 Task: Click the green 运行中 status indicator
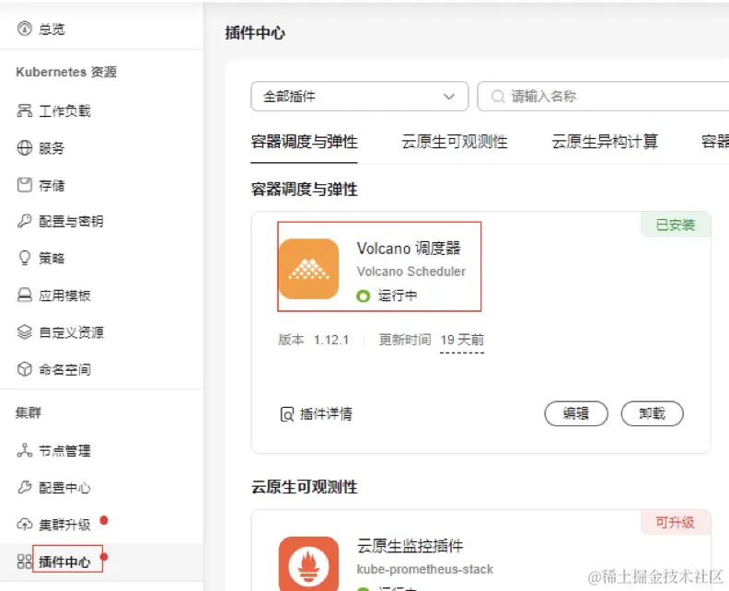(x=363, y=295)
